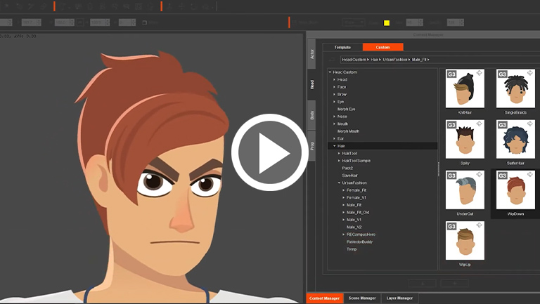Open the Prop side tab
Viewport: 540px width, 304px height.
click(x=311, y=146)
